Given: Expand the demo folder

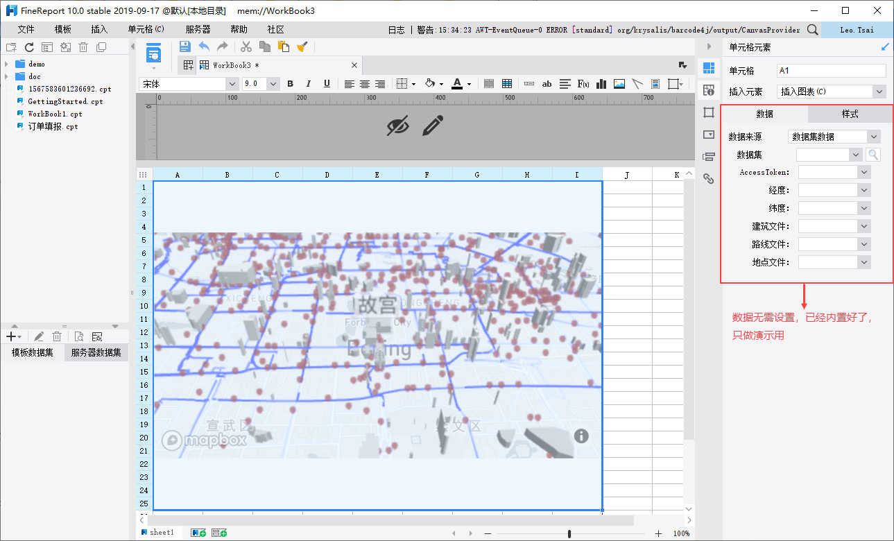Looking at the screenshot, I should click(x=6, y=64).
